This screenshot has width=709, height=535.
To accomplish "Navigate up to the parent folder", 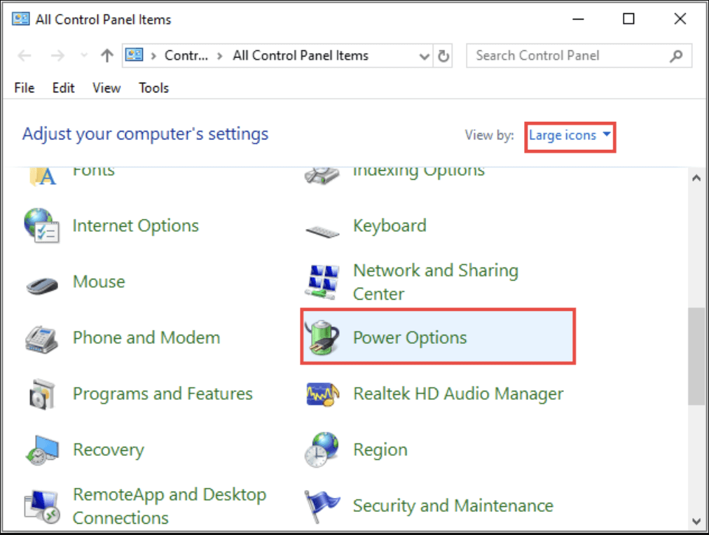I will point(105,55).
